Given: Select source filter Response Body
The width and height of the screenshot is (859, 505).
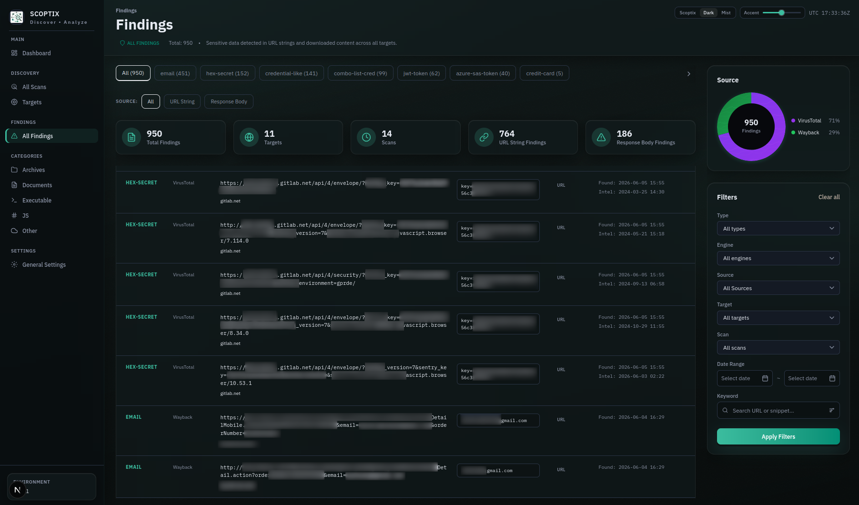Looking at the screenshot, I should tap(229, 101).
